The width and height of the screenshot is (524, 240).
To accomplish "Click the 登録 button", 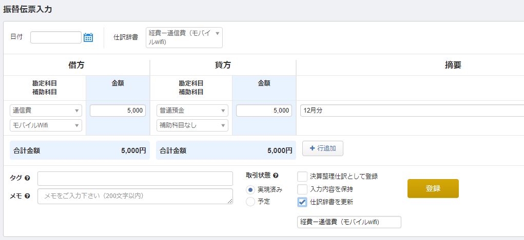I will (x=433, y=188).
